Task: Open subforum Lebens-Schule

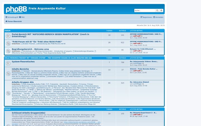Action: 78,86
